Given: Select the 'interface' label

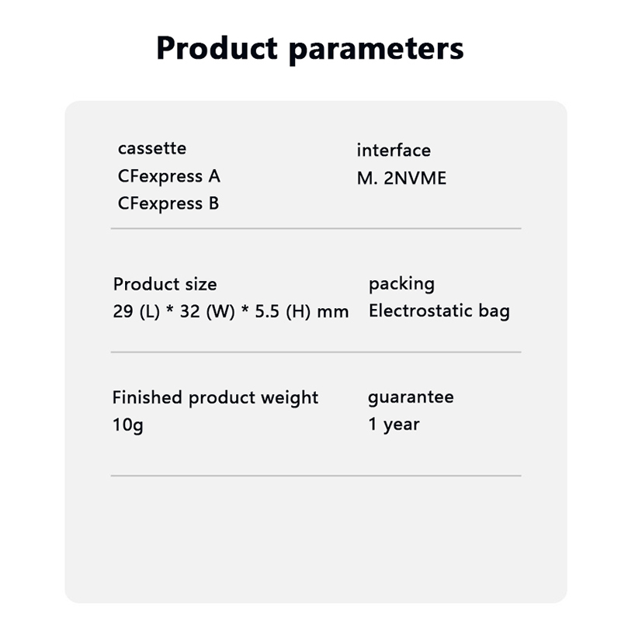Looking at the screenshot, I should point(394,151).
